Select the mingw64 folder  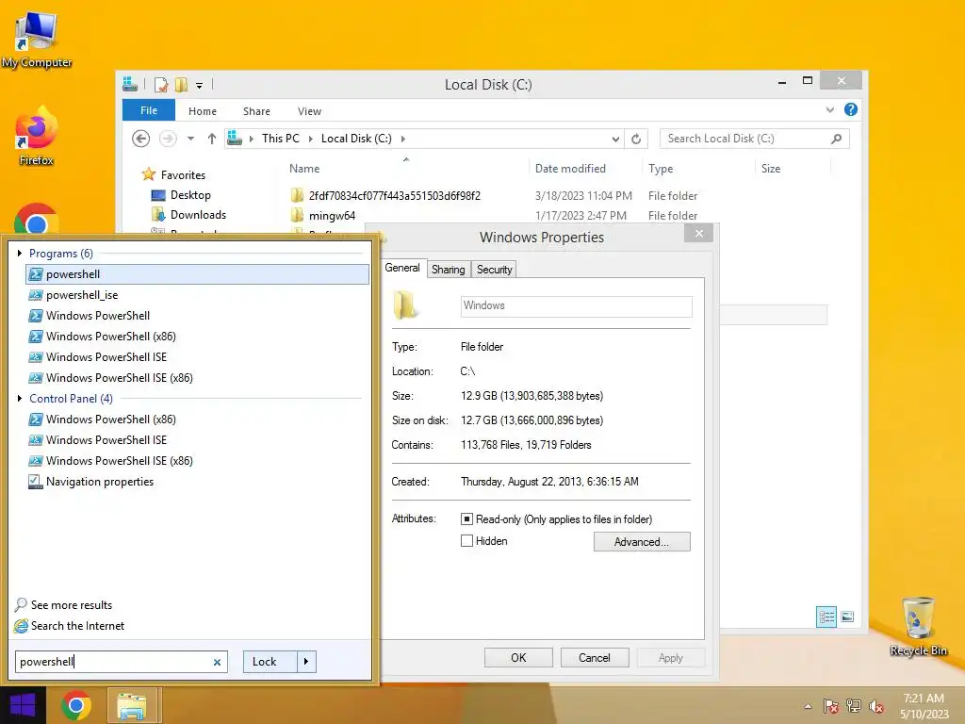coord(332,216)
